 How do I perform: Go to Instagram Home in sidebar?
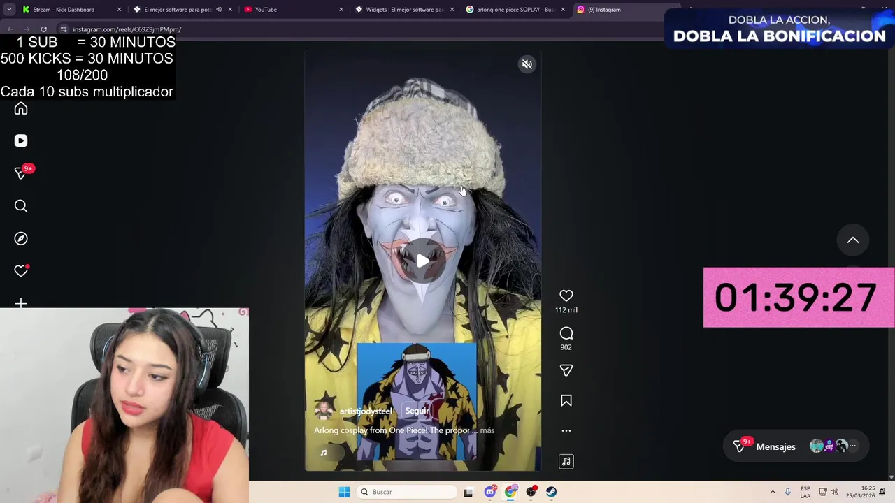pyautogui.click(x=21, y=108)
